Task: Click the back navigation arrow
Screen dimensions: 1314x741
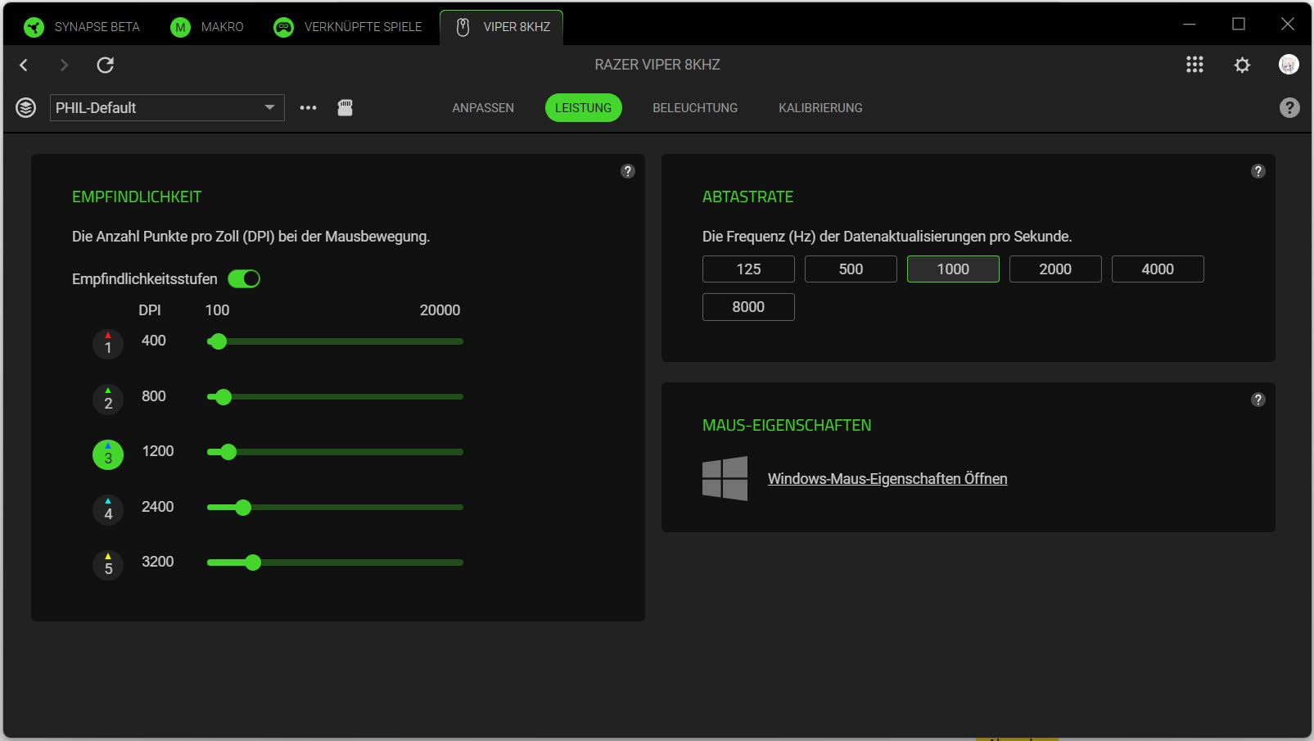Action: [24, 65]
